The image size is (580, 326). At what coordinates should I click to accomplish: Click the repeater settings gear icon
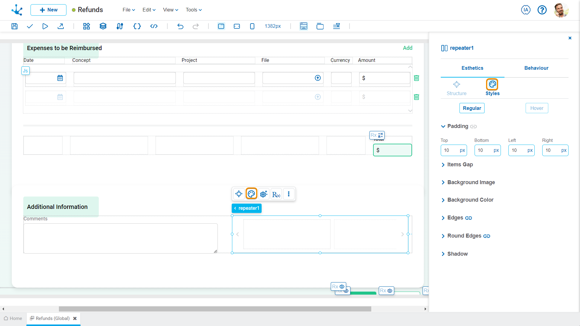[264, 194]
